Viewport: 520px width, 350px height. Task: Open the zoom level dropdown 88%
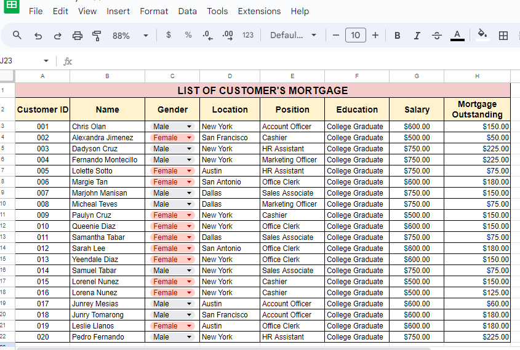[x=130, y=36]
